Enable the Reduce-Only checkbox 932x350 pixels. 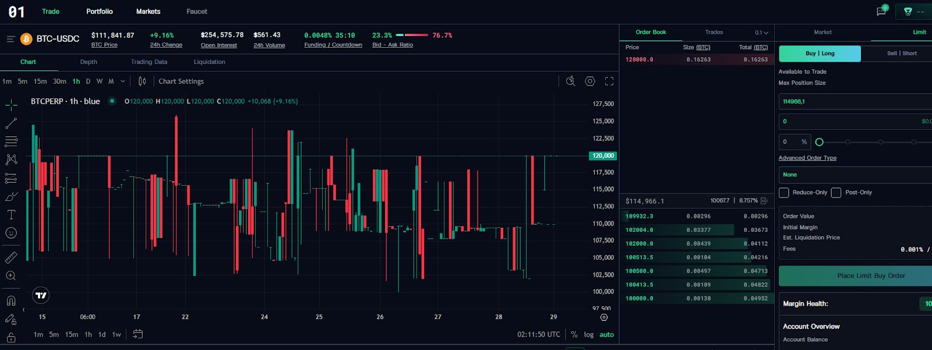click(x=784, y=193)
